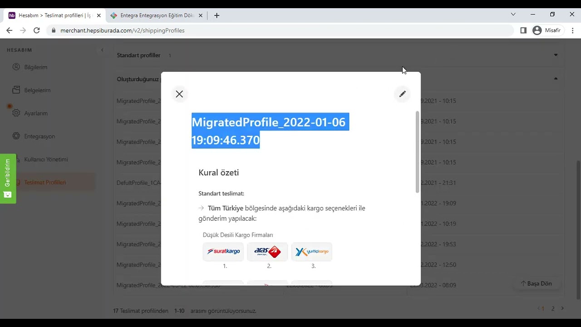Edit the profile with the pencil icon
Image resolution: width=581 pixels, height=327 pixels.
(x=402, y=94)
